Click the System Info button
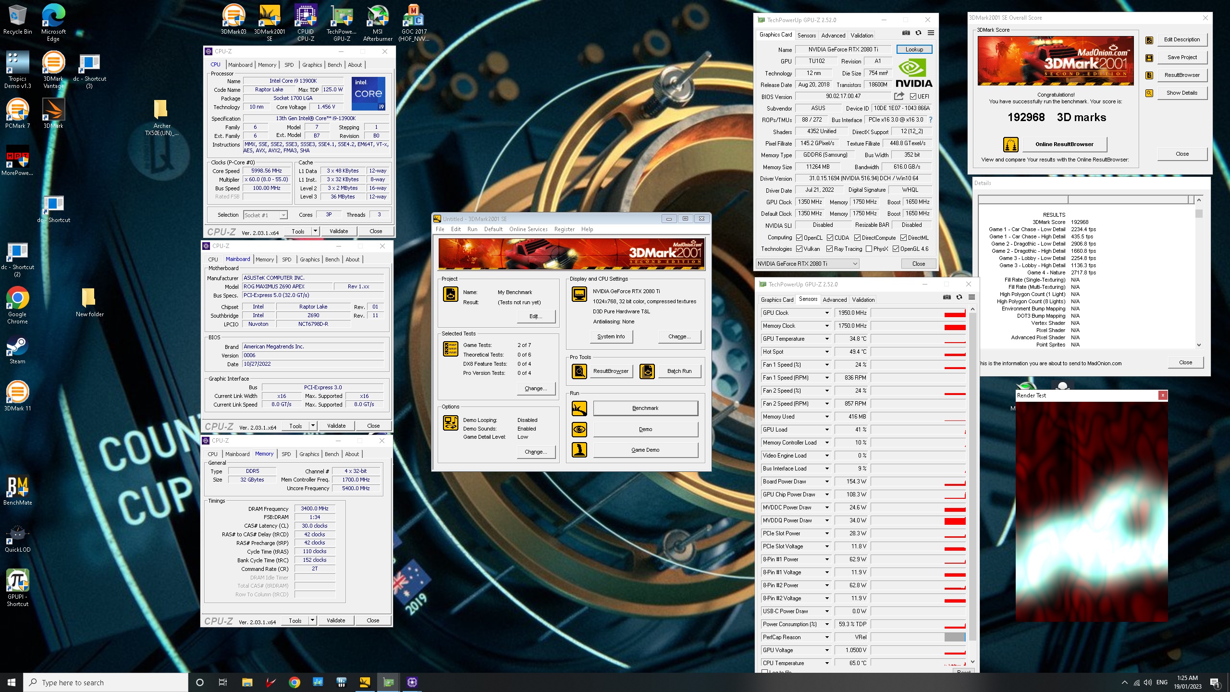Image resolution: width=1230 pixels, height=692 pixels. pos(611,337)
